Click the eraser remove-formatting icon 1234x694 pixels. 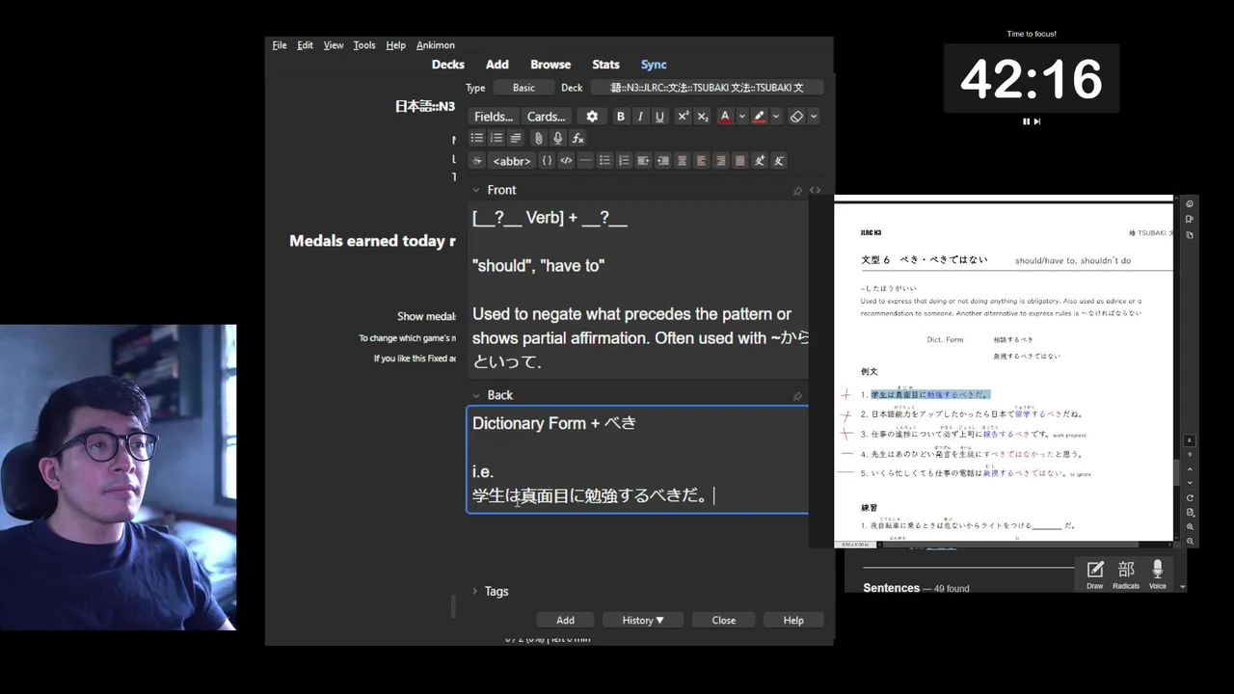796,117
